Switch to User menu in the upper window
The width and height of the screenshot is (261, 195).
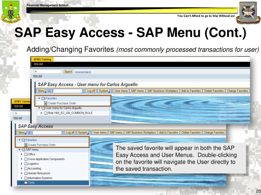point(121,91)
